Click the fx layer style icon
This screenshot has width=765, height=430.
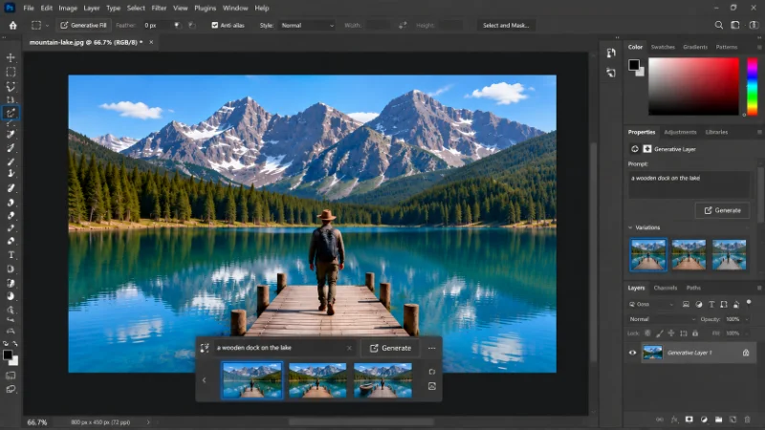point(674,419)
